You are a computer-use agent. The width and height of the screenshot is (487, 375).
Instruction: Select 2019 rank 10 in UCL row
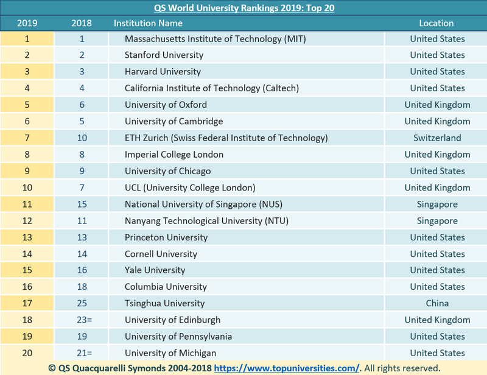click(x=27, y=187)
